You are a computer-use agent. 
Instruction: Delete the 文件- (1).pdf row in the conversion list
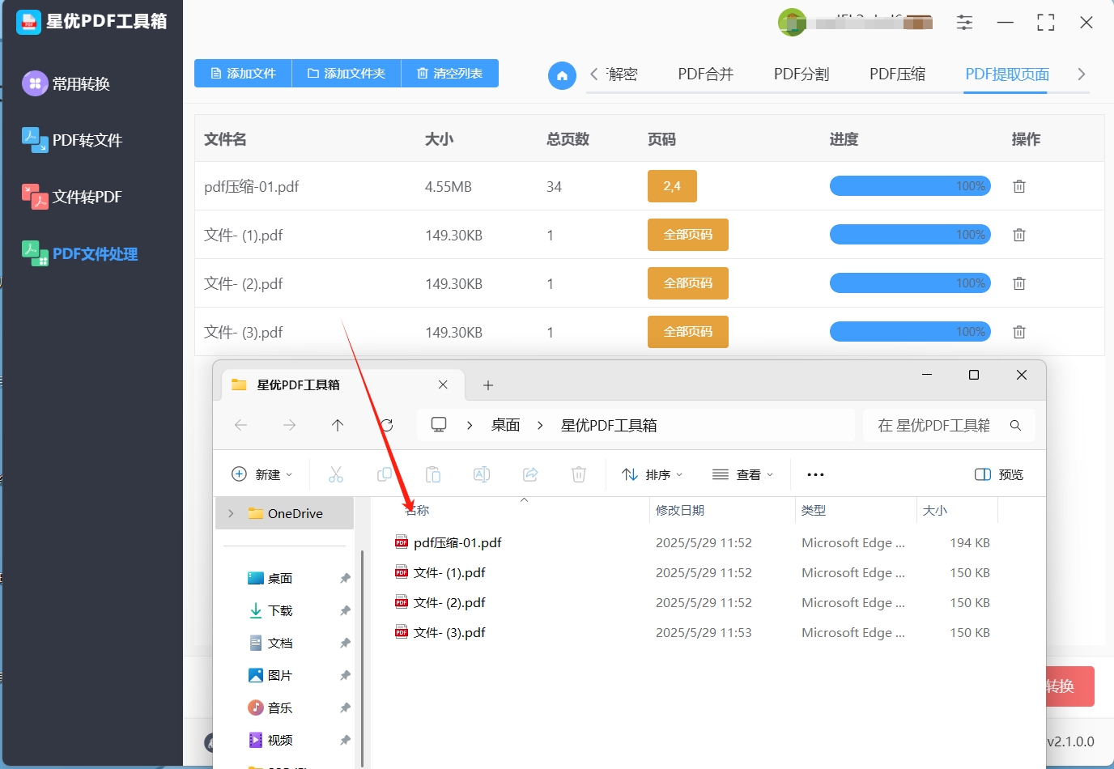pos(1019,235)
